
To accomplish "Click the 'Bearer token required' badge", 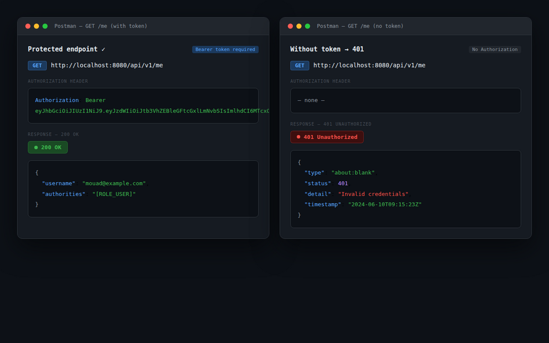I will [x=225, y=49].
